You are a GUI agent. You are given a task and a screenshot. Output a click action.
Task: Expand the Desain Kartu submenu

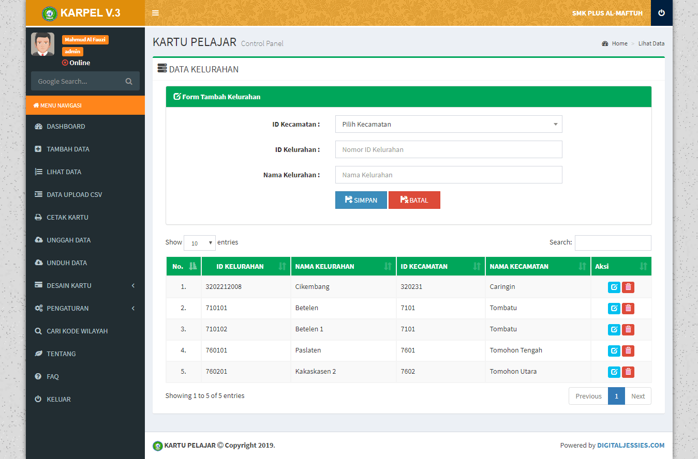(x=85, y=285)
